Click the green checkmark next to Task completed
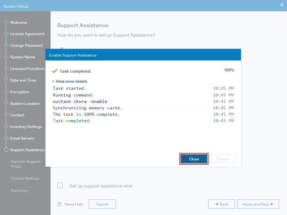 pyautogui.click(x=55, y=71)
